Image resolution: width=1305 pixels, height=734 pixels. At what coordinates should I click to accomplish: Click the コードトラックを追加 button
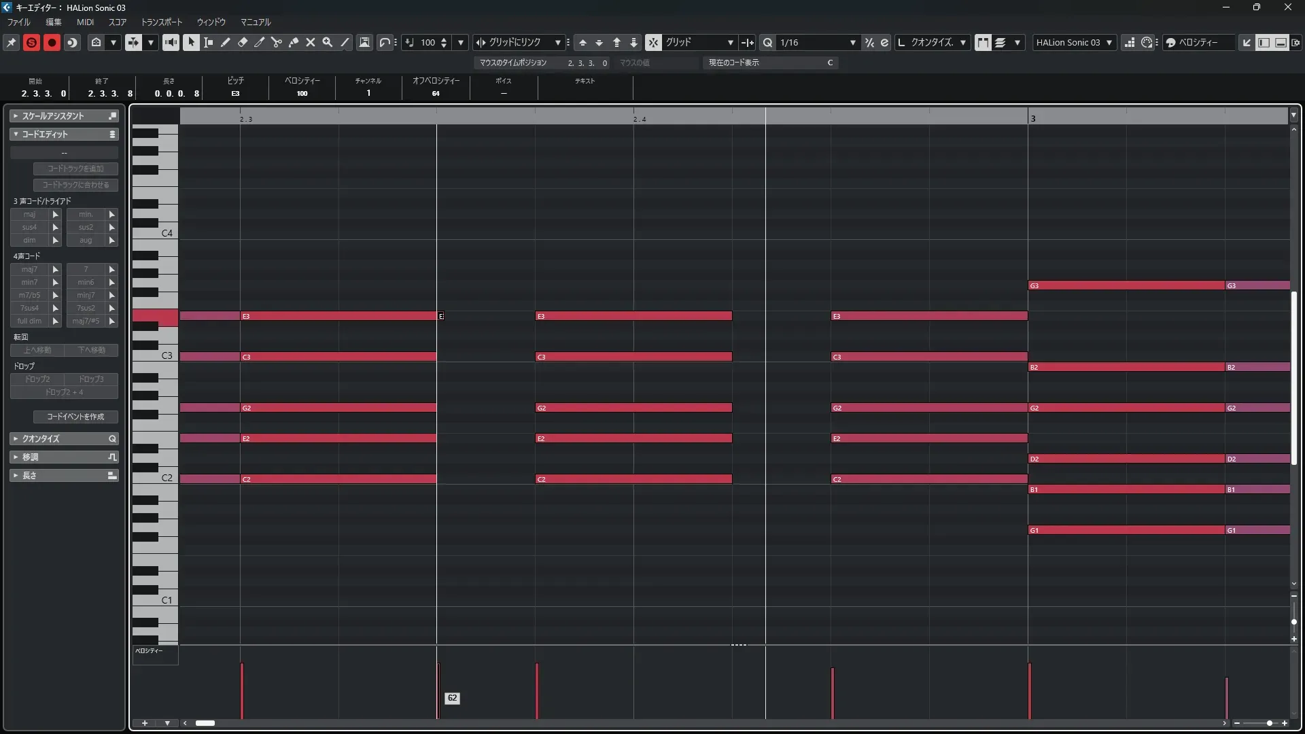[x=75, y=169]
